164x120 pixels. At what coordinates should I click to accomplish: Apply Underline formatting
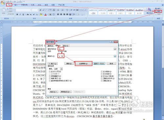click(x=23, y=14)
